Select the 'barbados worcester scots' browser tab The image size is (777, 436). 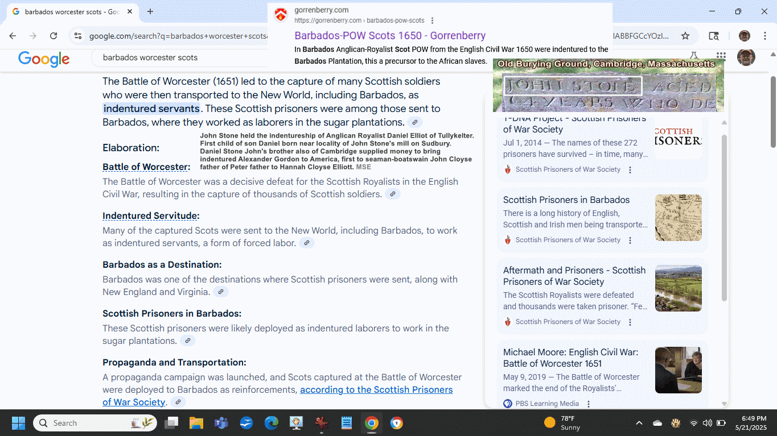72,11
